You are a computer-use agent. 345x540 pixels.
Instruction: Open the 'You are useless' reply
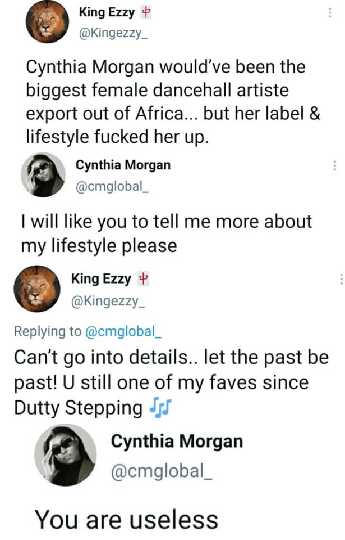pos(126,519)
